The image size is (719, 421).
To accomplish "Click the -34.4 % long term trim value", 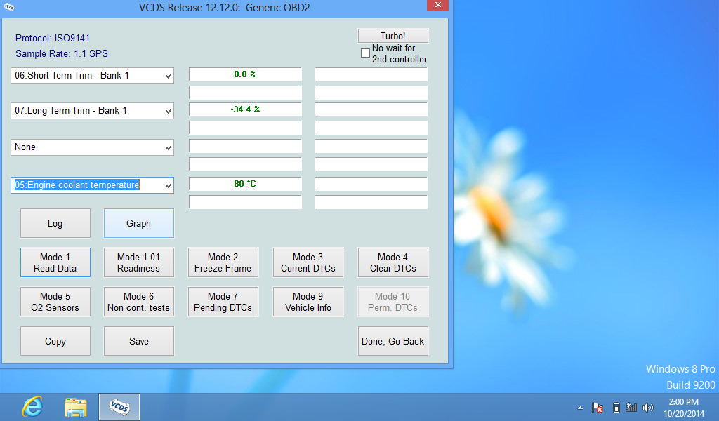I will click(x=245, y=109).
